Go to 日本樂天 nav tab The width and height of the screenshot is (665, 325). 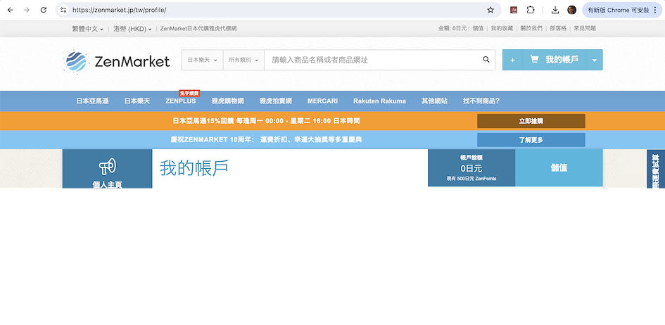(137, 101)
